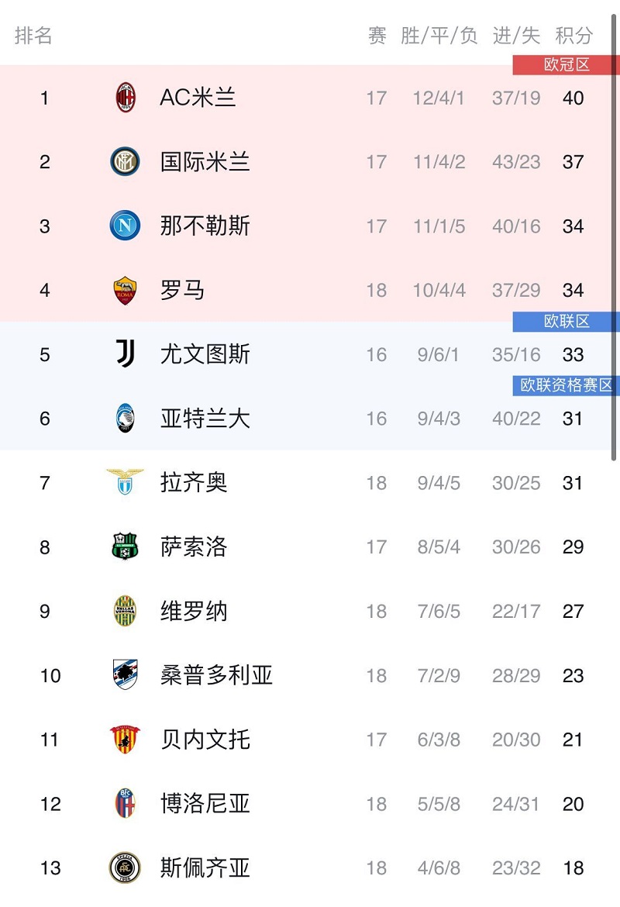Click the AC Milan club crest
The image size is (620, 907).
(x=126, y=97)
